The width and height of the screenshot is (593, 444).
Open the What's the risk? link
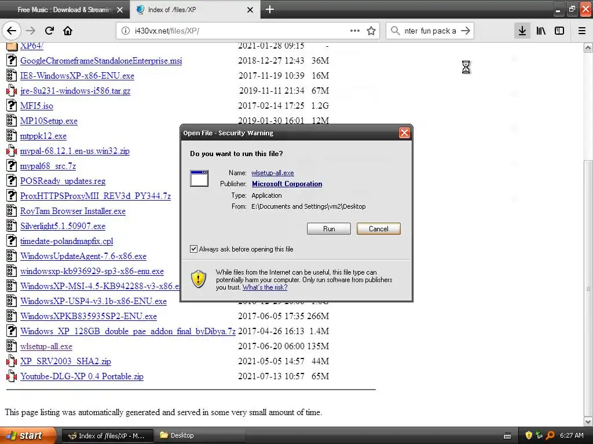click(x=265, y=287)
